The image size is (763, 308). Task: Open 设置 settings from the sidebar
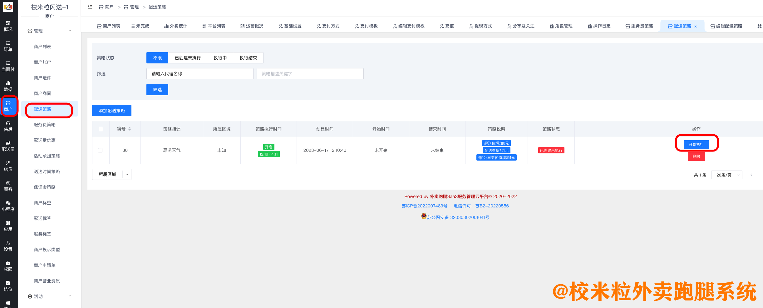point(8,246)
